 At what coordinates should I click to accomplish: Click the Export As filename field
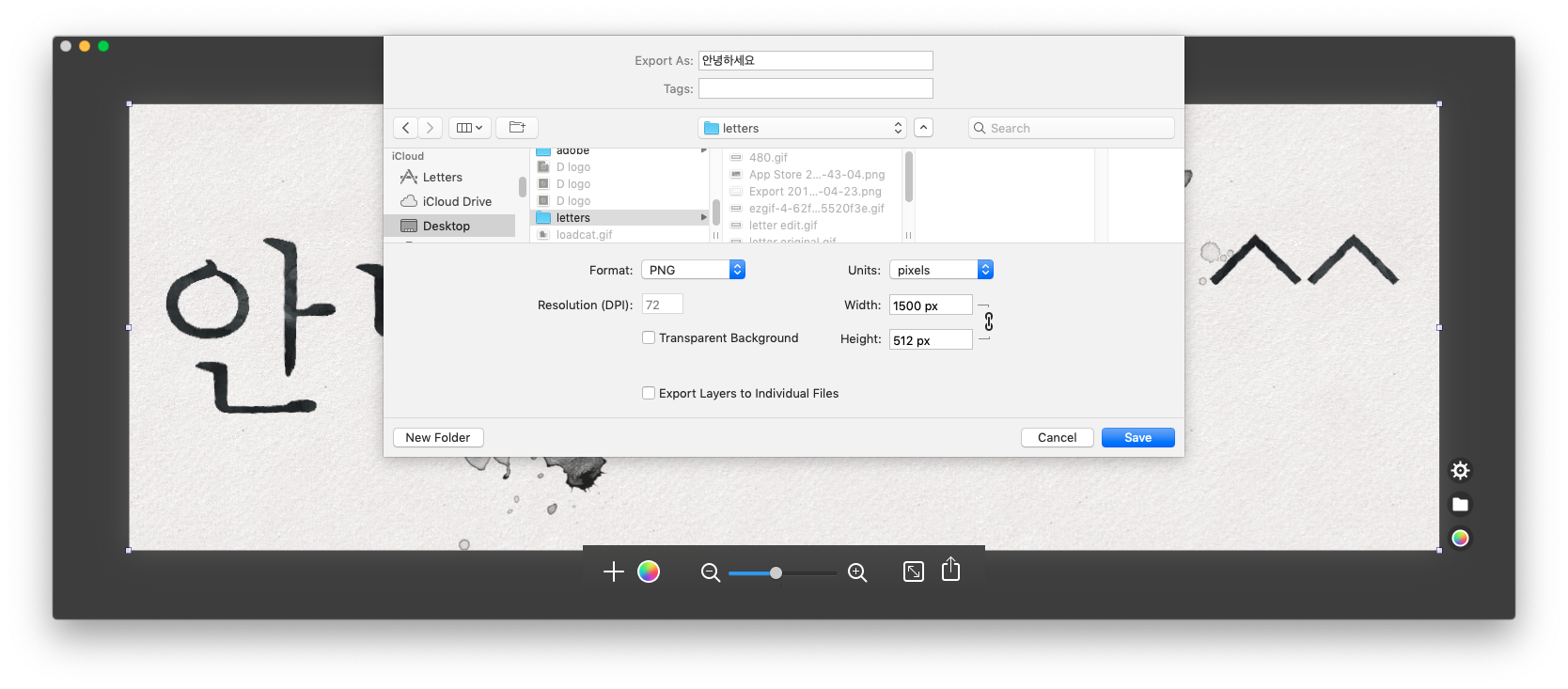click(816, 60)
